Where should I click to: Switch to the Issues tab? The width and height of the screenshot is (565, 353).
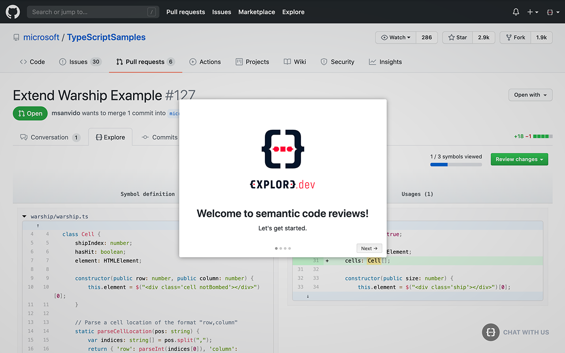pyautogui.click(x=80, y=62)
